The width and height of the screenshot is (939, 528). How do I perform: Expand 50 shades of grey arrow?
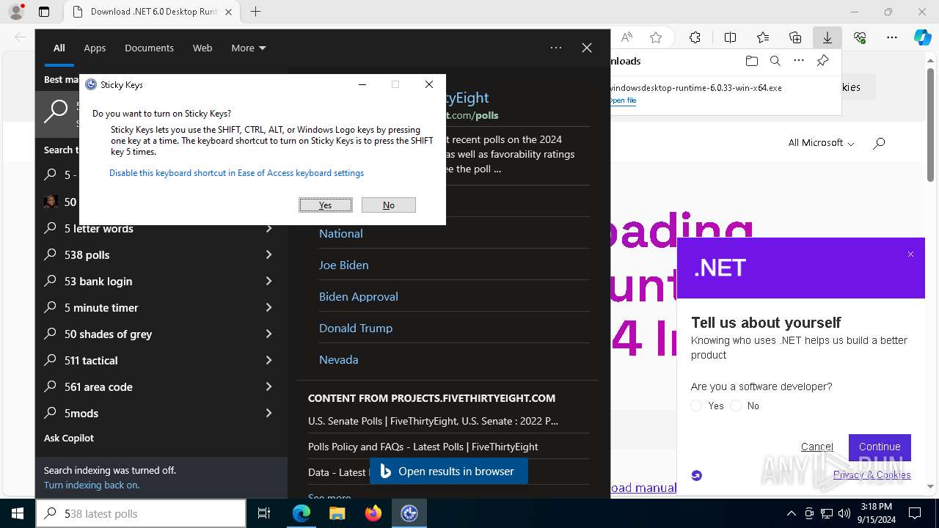coord(269,334)
